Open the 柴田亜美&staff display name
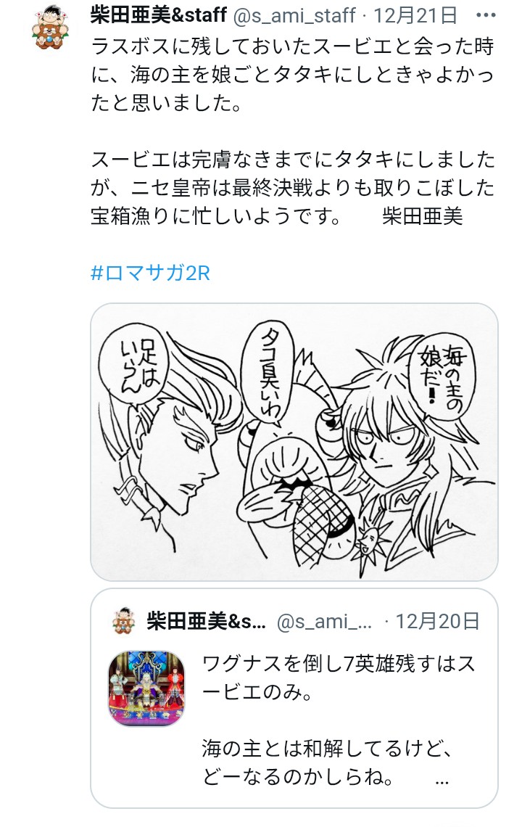The height and width of the screenshot is (827, 522). (x=159, y=15)
